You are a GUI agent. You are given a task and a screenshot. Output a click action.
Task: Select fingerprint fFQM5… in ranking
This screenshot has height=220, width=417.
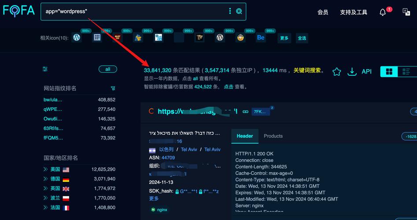click(x=53, y=138)
